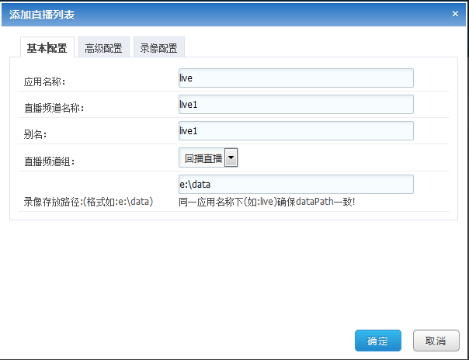Click the 应用名称: label
The height and width of the screenshot is (360, 469).
coord(44,81)
